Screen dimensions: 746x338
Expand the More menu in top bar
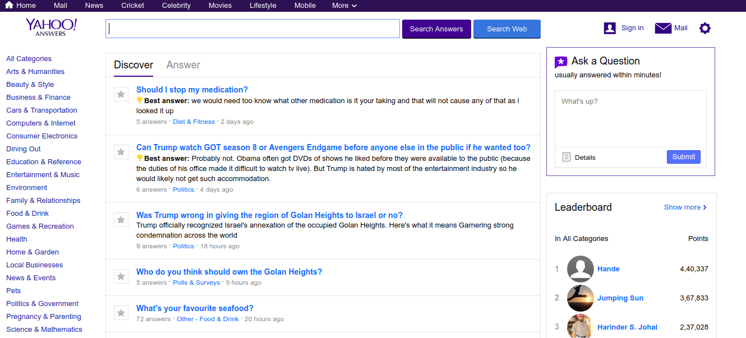pos(344,6)
